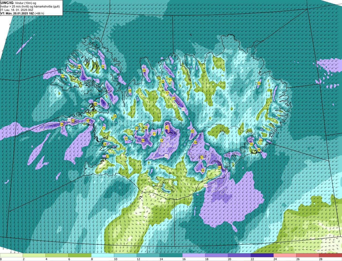Select the 2–4 m/s light green legend swatch
The width and height of the screenshot is (342, 261).
[x=34, y=255]
